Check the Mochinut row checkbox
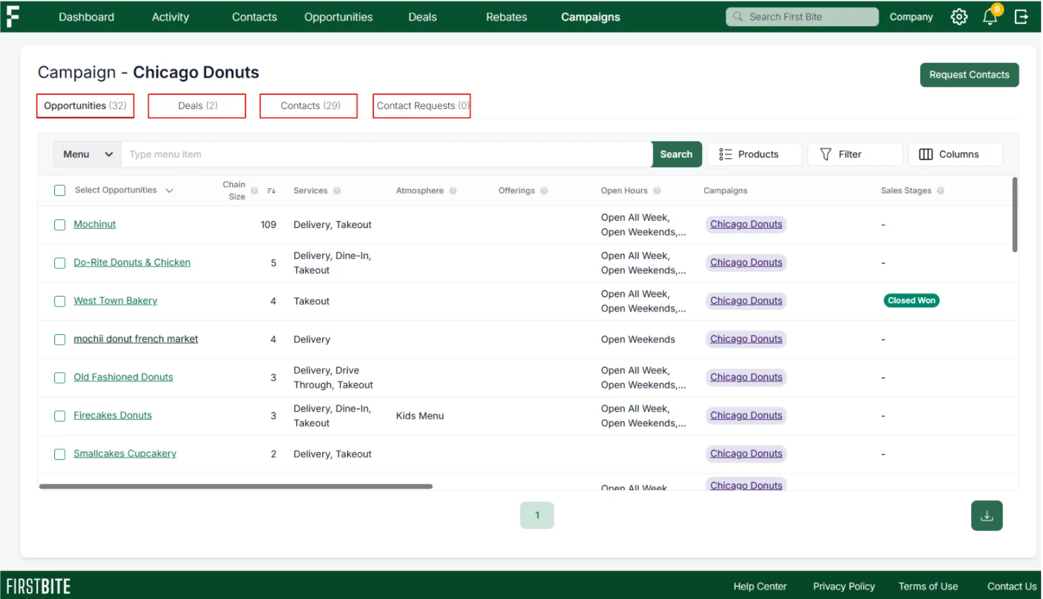Viewport: 1043px width, 599px height. click(60, 225)
